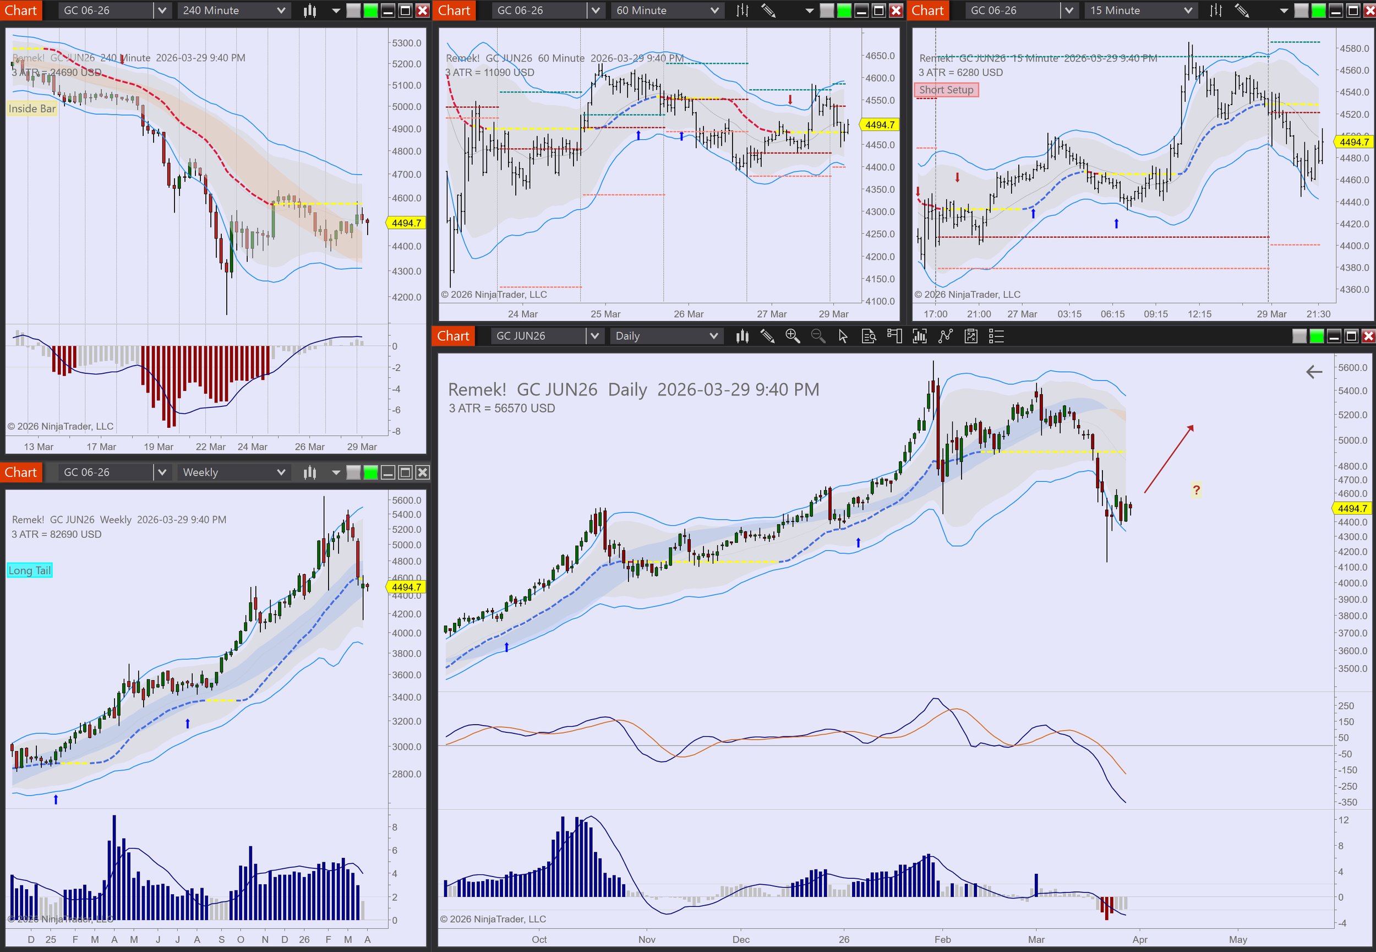This screenshot has width=1376, height=952.
Task: Click the Chart tab of Daily window
Action: (453, 336)
